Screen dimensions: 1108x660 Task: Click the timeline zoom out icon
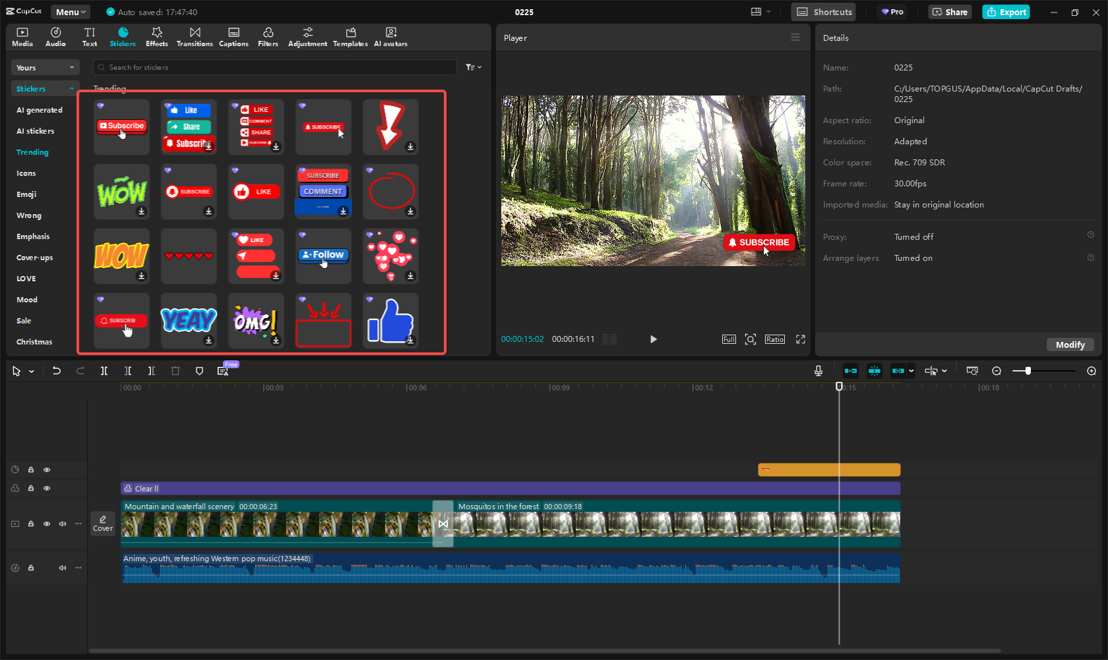click(997, 371)
